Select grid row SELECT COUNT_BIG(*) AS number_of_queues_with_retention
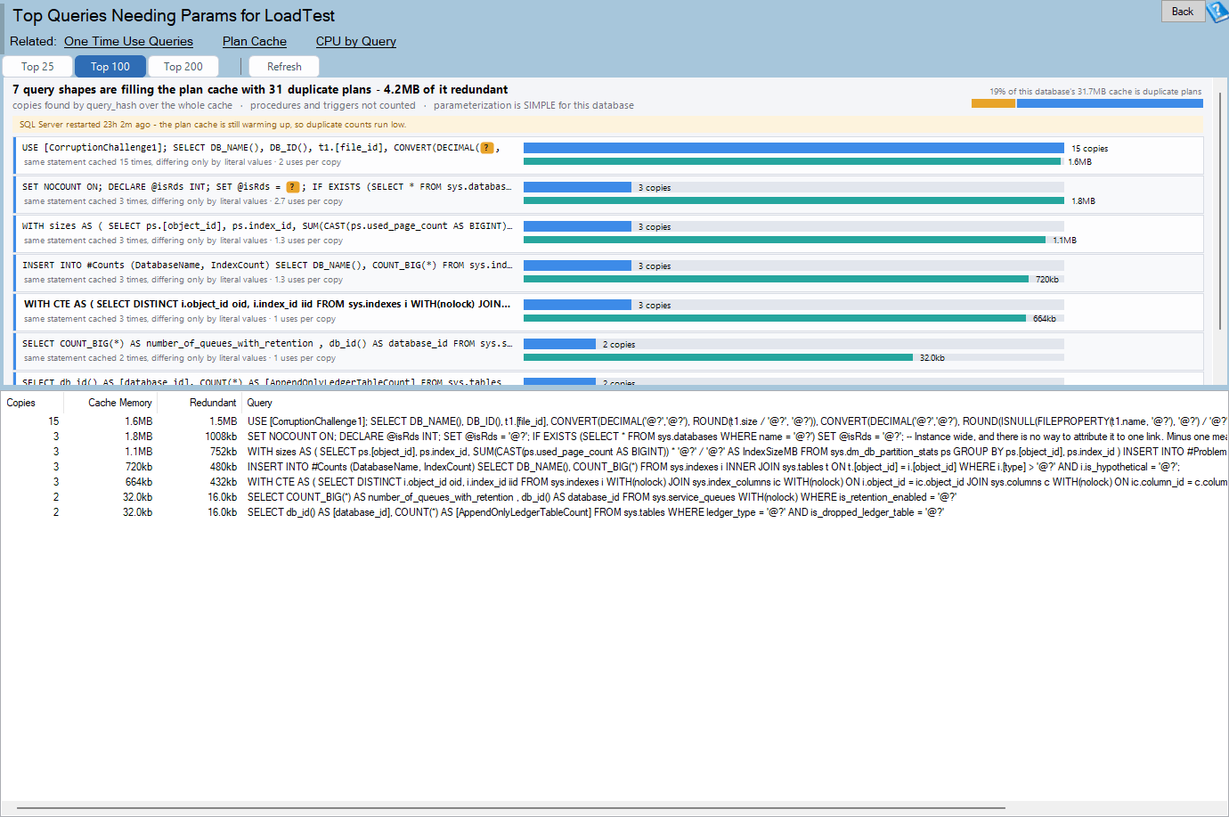 pyautogui.click(x=614, y=497)
